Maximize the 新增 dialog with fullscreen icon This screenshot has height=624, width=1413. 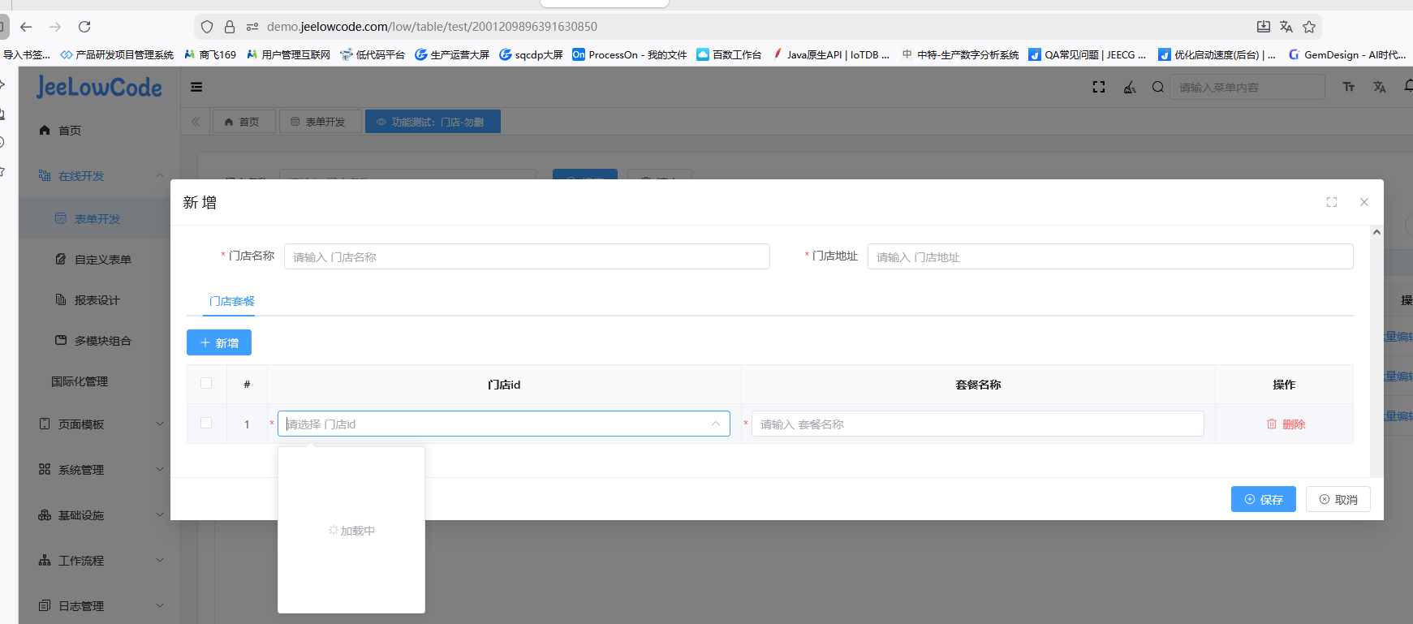pyautogui.click(x=1332, y=202)
